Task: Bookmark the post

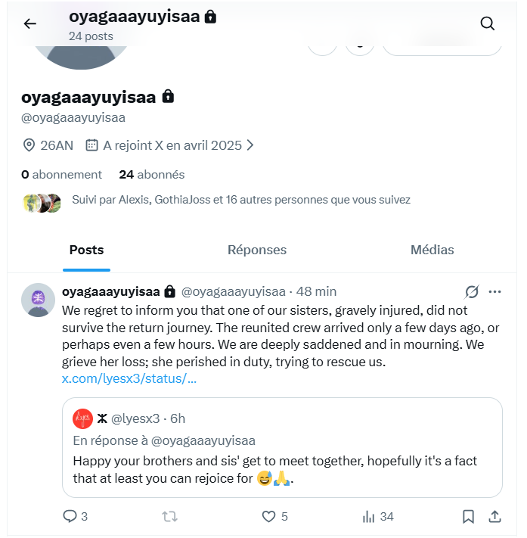Action: click(468, 516)
